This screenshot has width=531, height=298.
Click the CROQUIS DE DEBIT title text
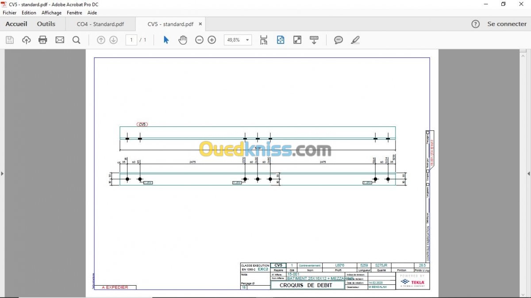306,285
